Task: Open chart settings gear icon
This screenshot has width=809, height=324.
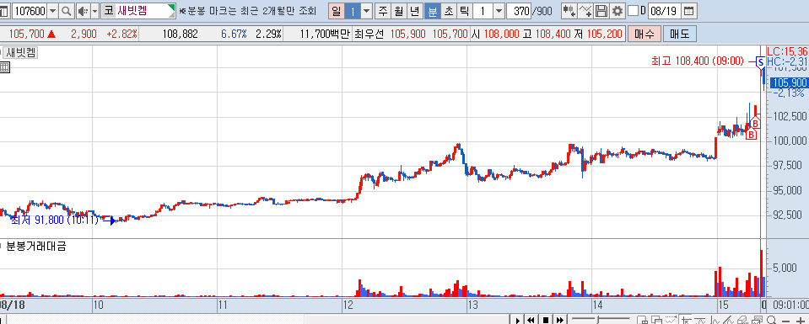Action: click(x=618, y=10)
